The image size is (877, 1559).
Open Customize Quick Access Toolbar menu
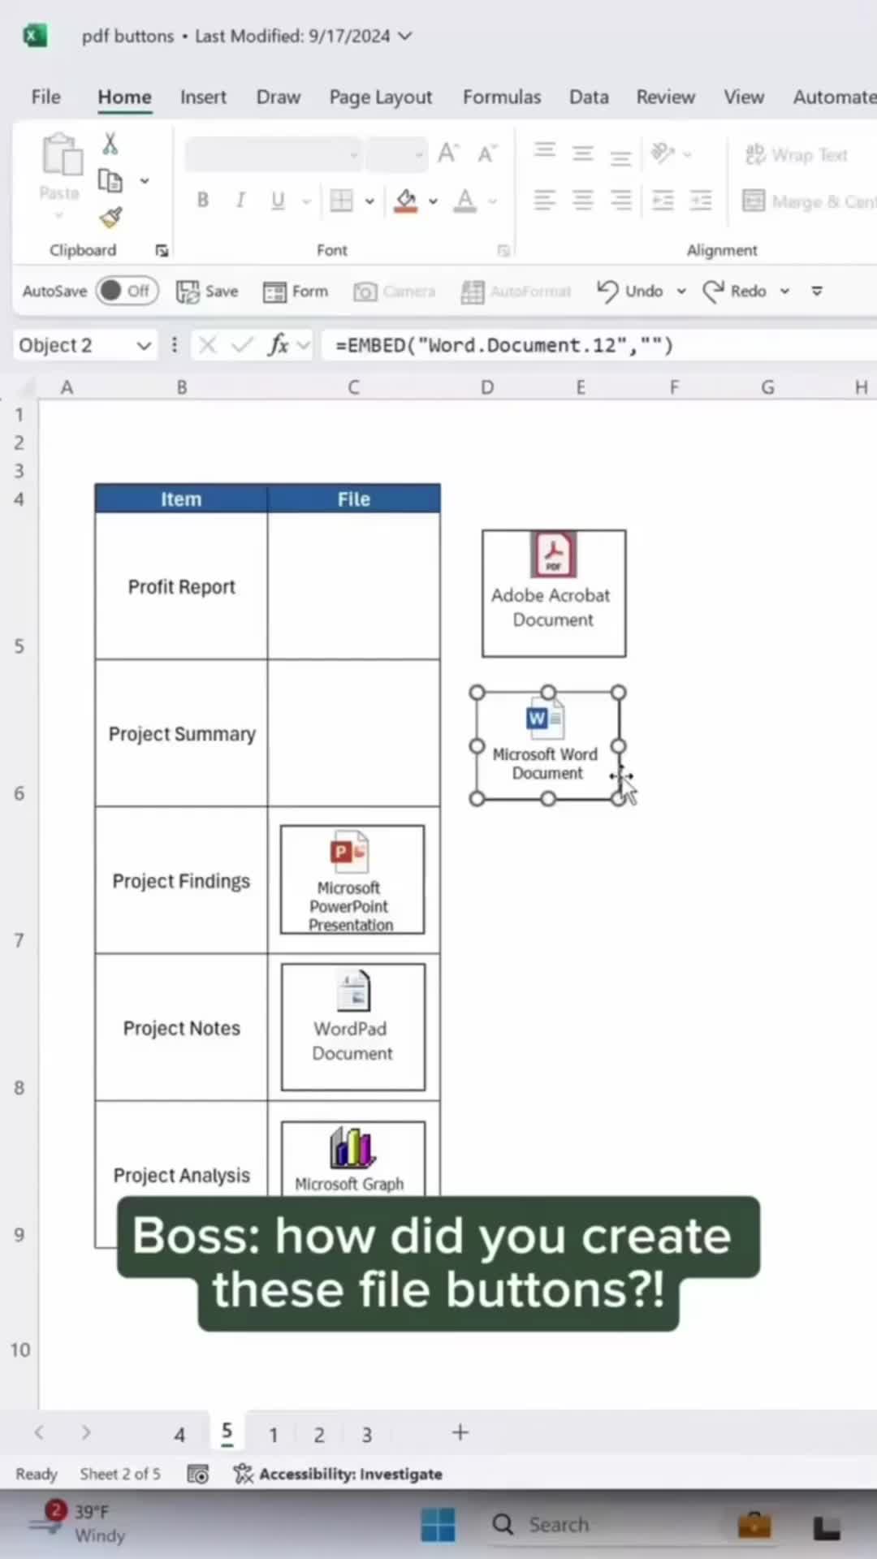click(x=817, y=292)
